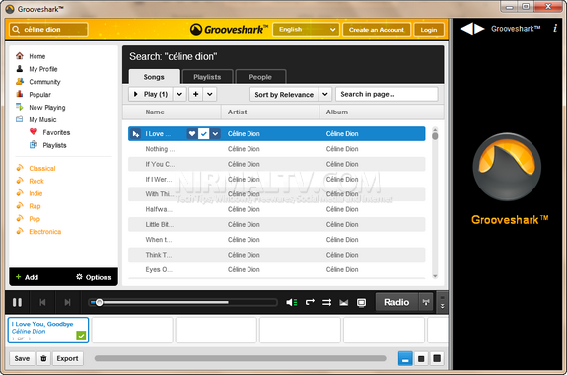Click the radio antenna icon
Screen dimensions: 567x375
click(426, 302)
